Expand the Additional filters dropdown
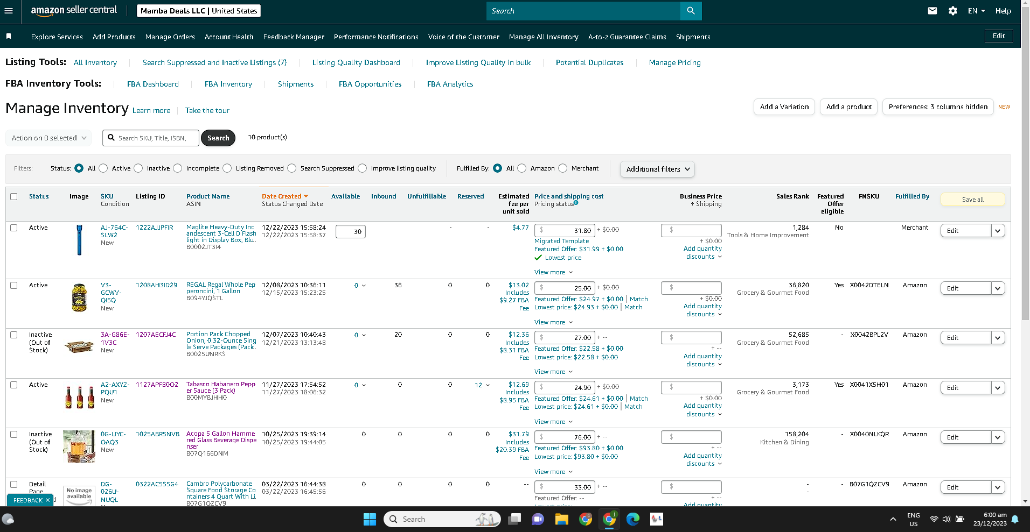 [x=657, y=169]
